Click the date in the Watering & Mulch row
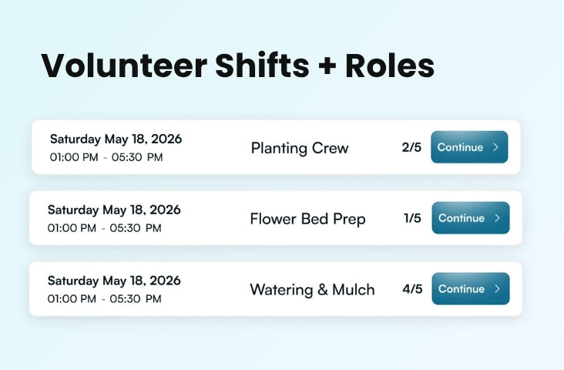 114,281
